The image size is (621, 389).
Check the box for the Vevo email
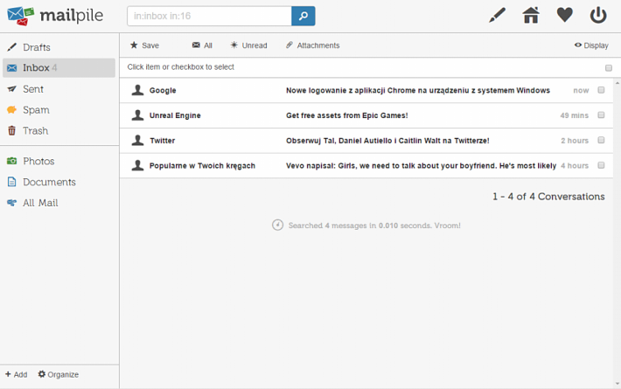click(601, 165)
